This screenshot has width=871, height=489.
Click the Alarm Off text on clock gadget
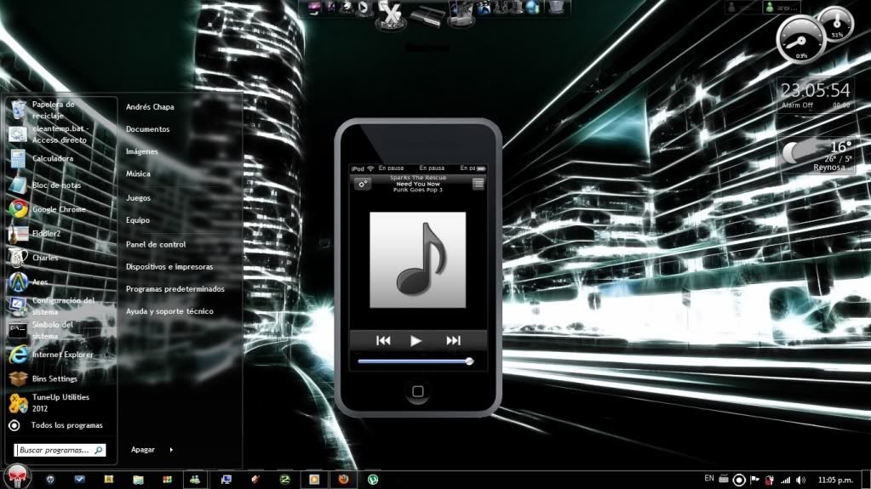[x=797, y=105]
